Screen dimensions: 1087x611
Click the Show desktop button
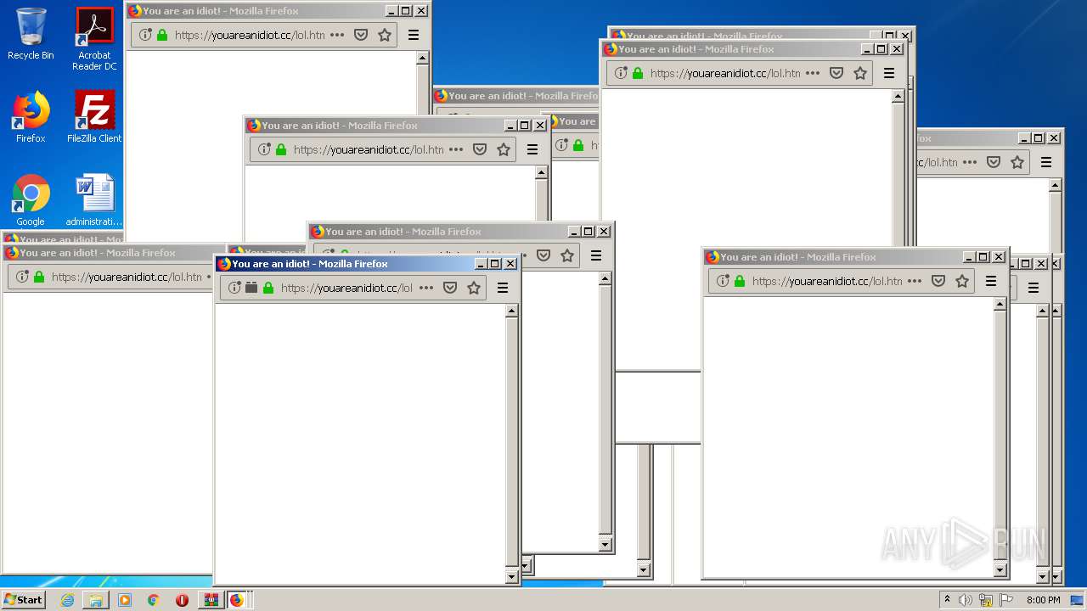[1078, 600]
